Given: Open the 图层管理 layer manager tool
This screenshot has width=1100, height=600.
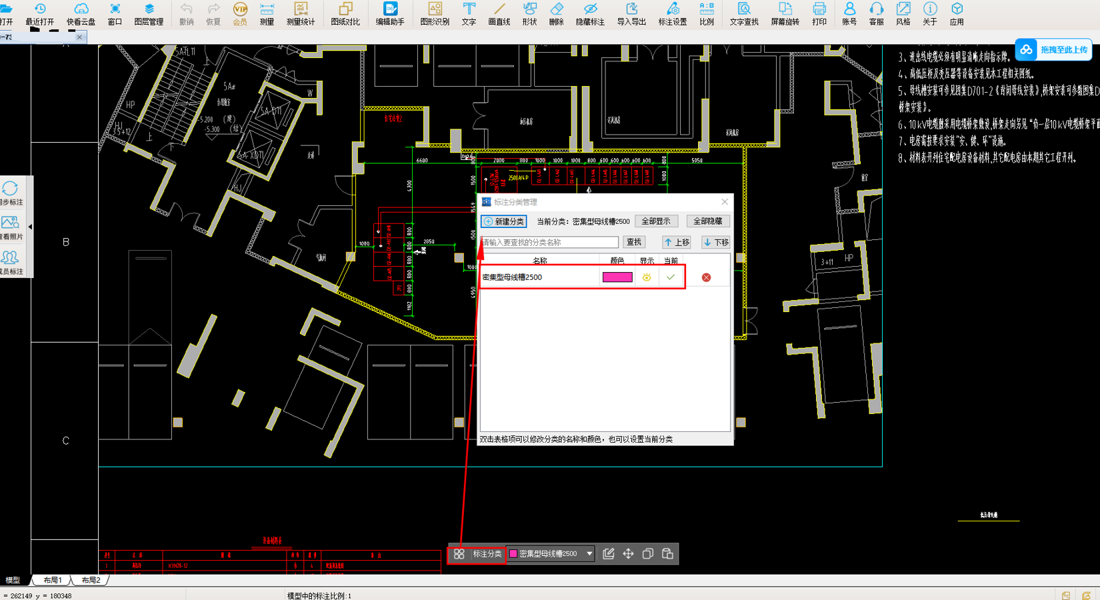Looking at the screenshot, I should [149, 14].
